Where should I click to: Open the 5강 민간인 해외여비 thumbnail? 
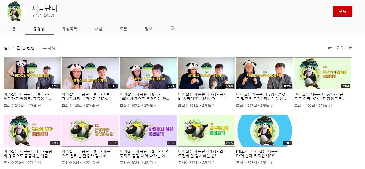coord(323,73)
